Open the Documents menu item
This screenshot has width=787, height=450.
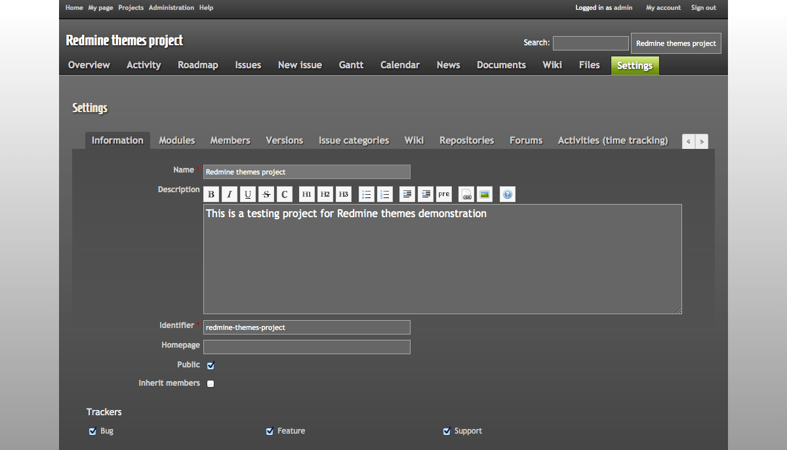502,65
